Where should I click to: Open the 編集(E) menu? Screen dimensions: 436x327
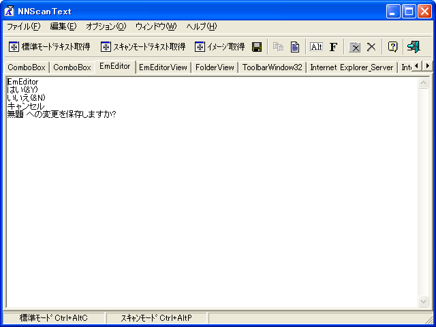[63, 27]
